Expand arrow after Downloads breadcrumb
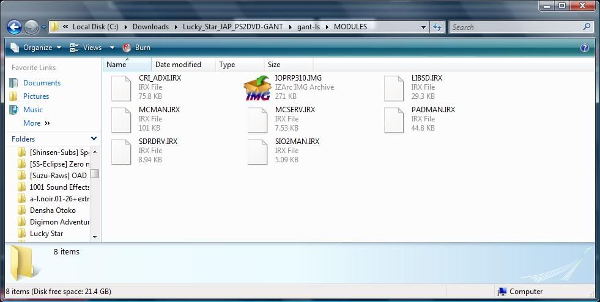This screenshot has width=600, height=302. [176, 27]
